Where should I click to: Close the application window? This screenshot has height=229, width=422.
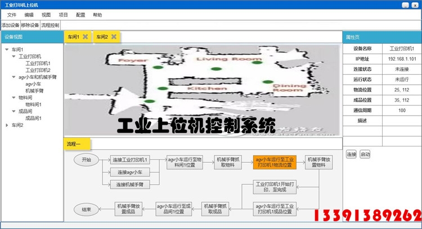pos(413,4)
